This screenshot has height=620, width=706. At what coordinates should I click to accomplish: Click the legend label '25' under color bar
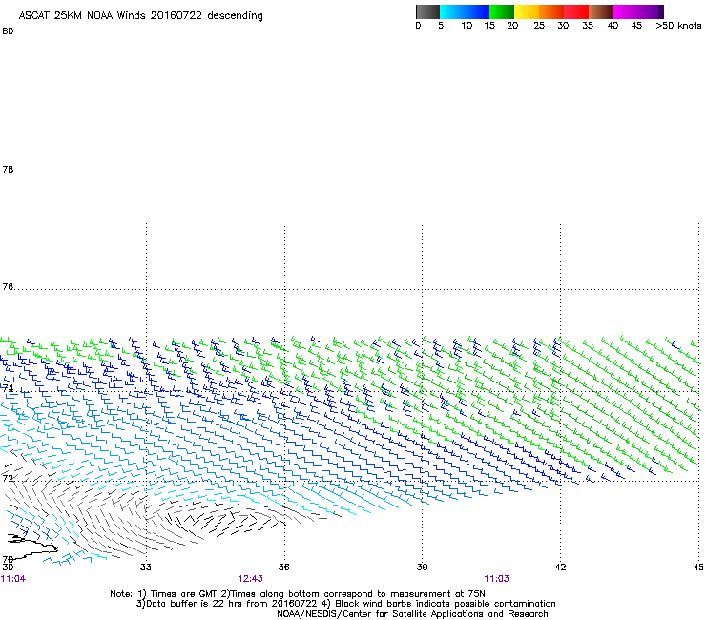[539, 26]
